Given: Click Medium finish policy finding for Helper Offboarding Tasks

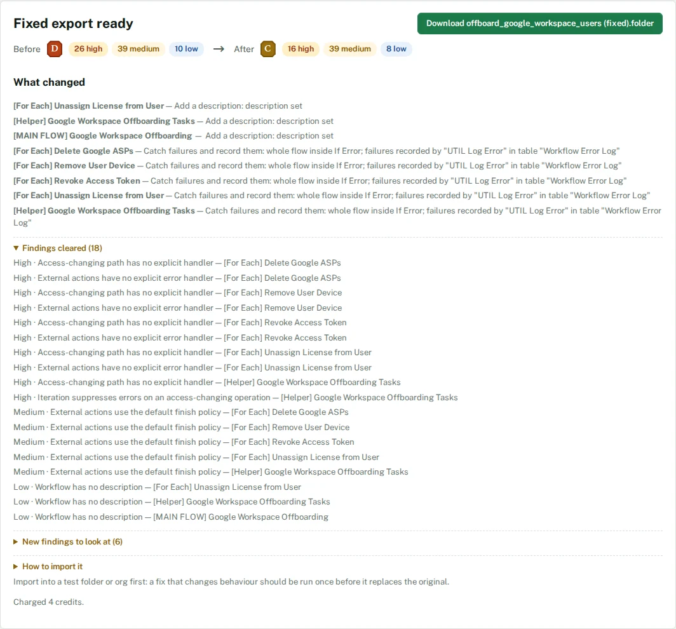Looking at the screenshot, I should pyautogui.click(x=211, y=471).
